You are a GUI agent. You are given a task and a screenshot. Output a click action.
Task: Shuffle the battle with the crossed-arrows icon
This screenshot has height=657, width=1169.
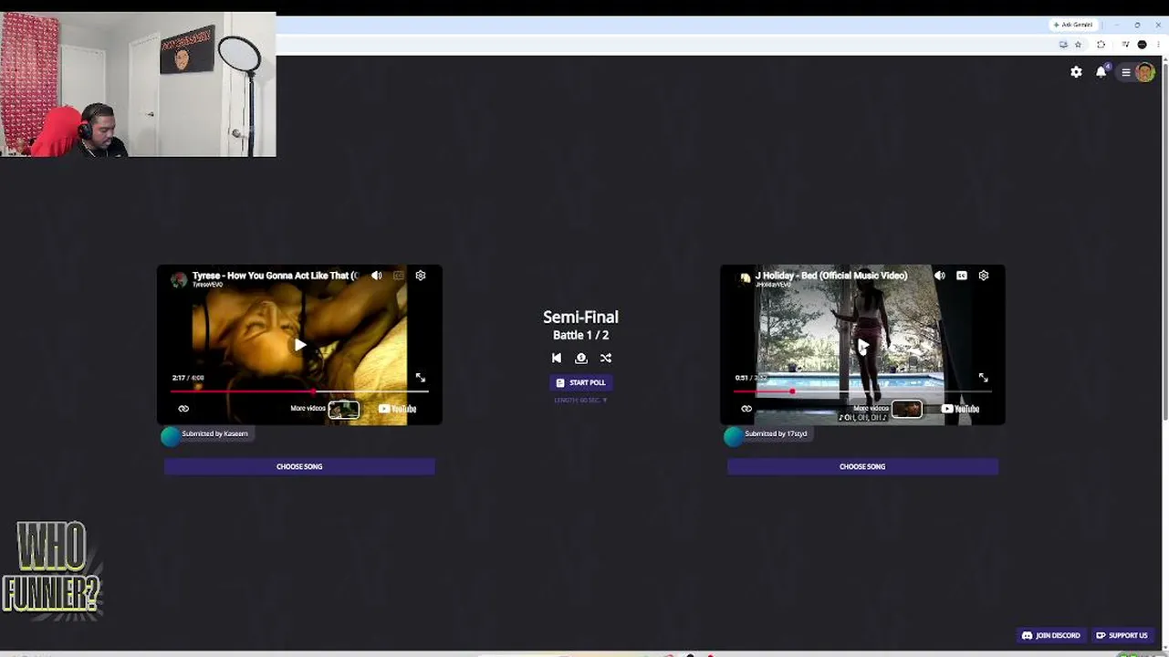[x=606, y=359]
